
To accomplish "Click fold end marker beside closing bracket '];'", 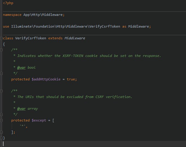I will click(1, 132).
